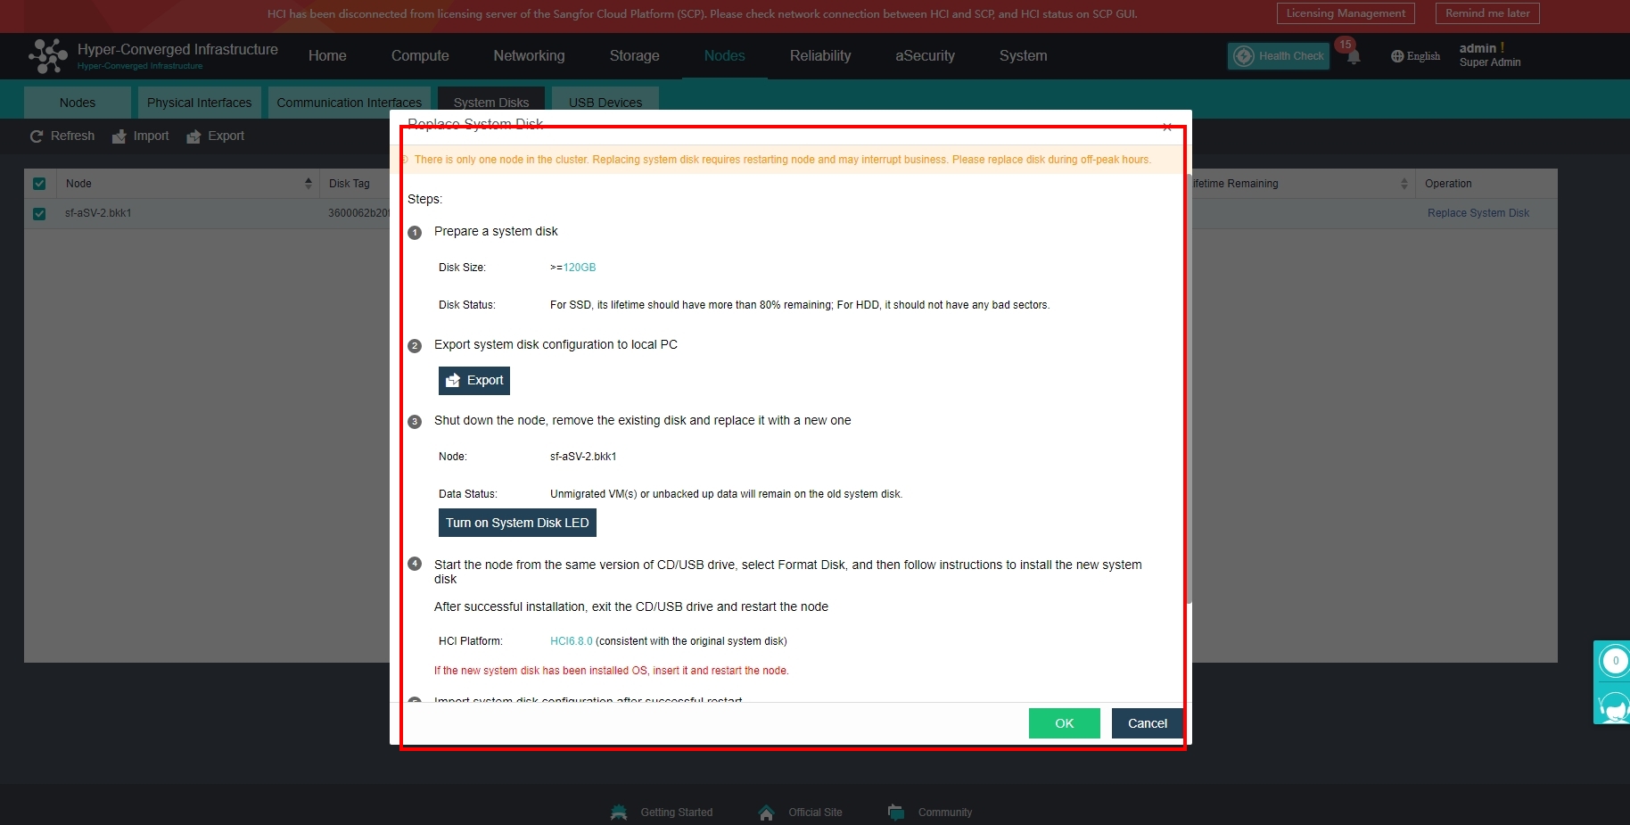Switch to the Physical Interfaces tab

click(199, 103)
